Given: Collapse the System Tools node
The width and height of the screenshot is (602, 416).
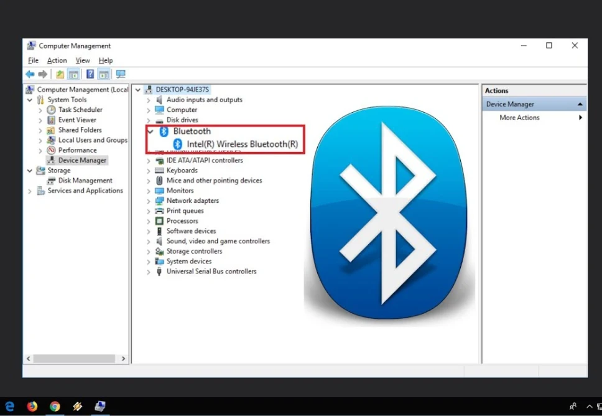Looking at the screenshot, I should [30, 100].
